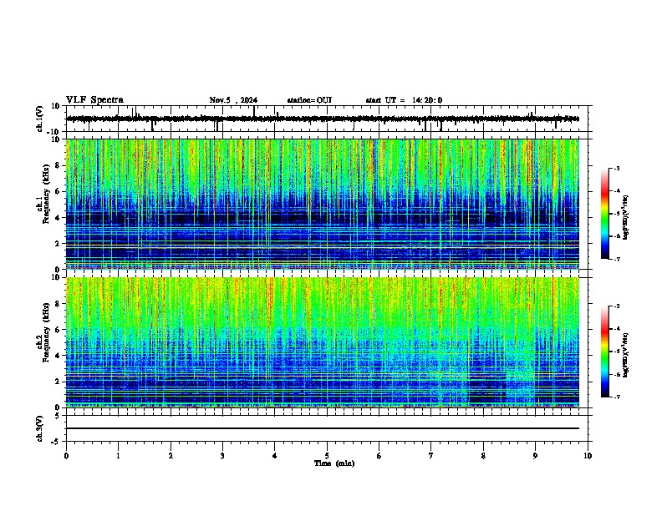
Task: Click inside the ch.1 frequency spectrogram
Action: tap(323, 204)
